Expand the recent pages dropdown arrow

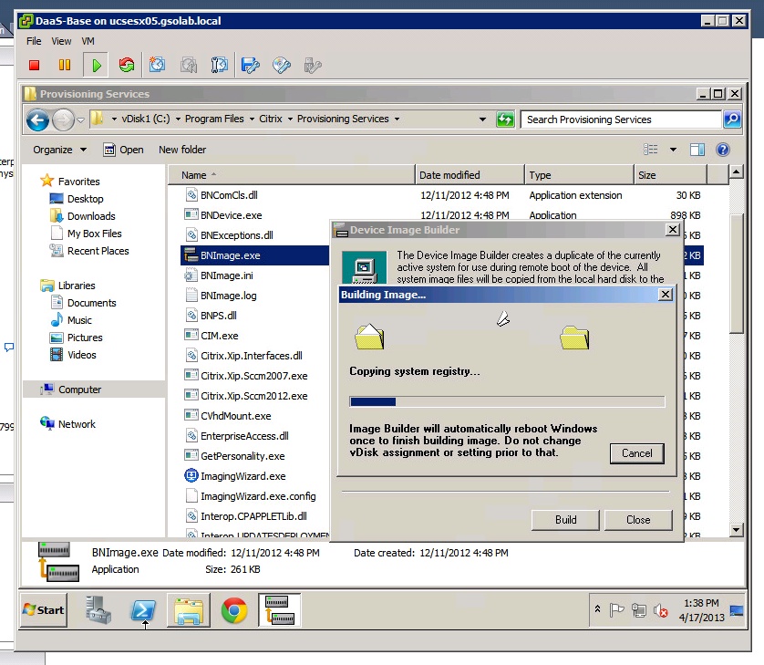(80, 119)
